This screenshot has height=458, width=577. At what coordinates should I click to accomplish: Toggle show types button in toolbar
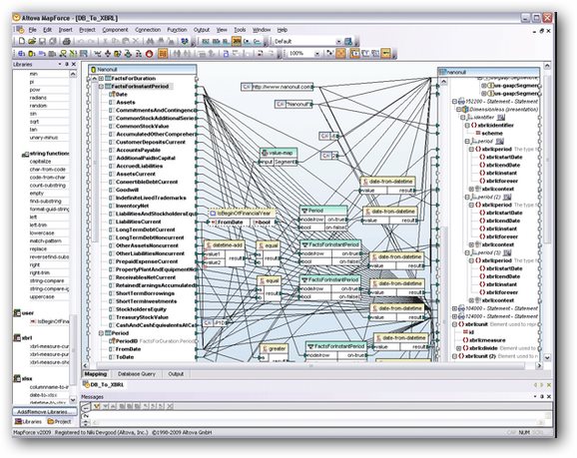(x=365, y=54)
